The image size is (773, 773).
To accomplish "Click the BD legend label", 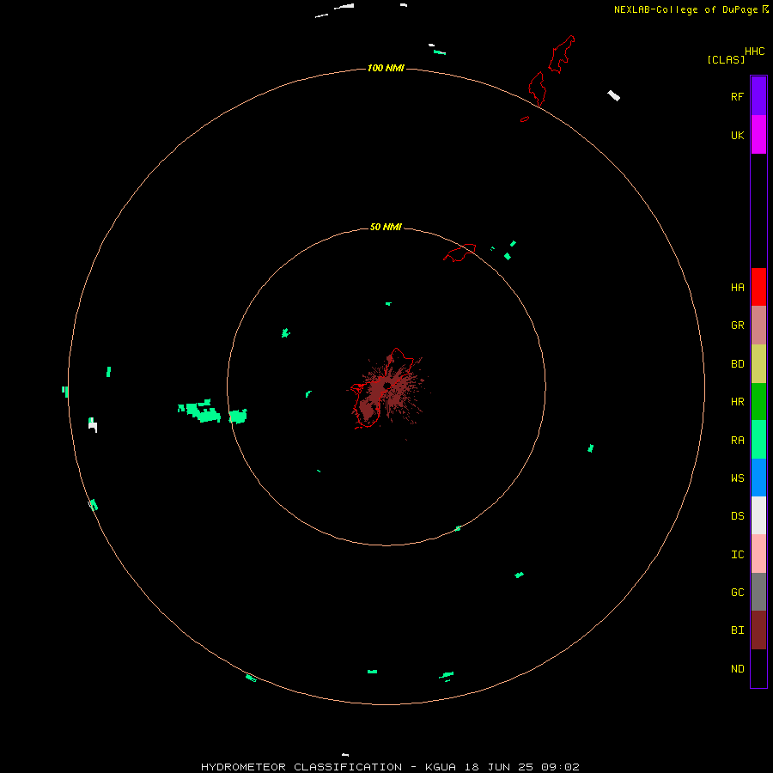I will [738, 364].
